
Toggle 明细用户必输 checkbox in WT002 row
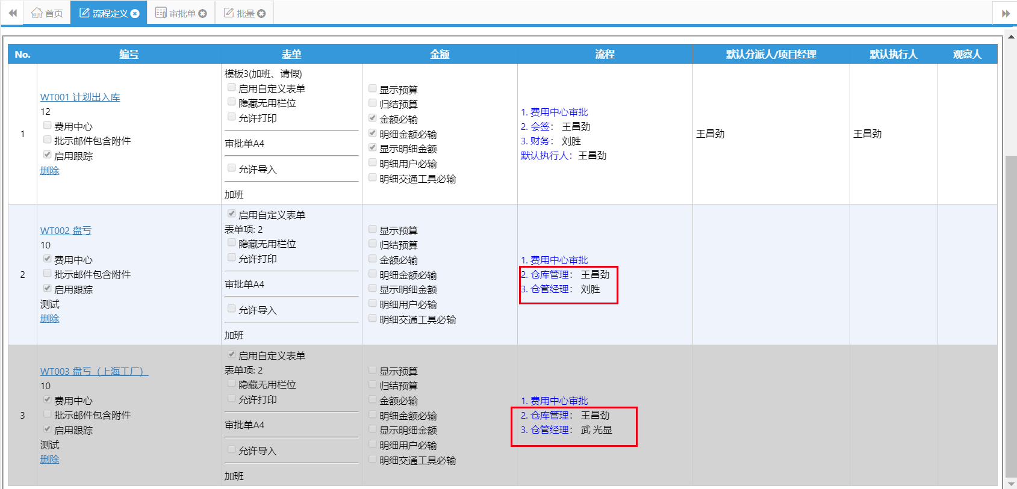click(x=372, y=303)
